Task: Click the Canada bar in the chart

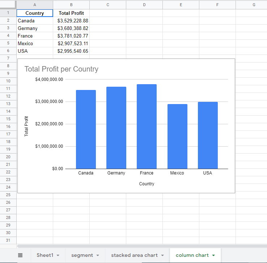Action: coord(86,129)
